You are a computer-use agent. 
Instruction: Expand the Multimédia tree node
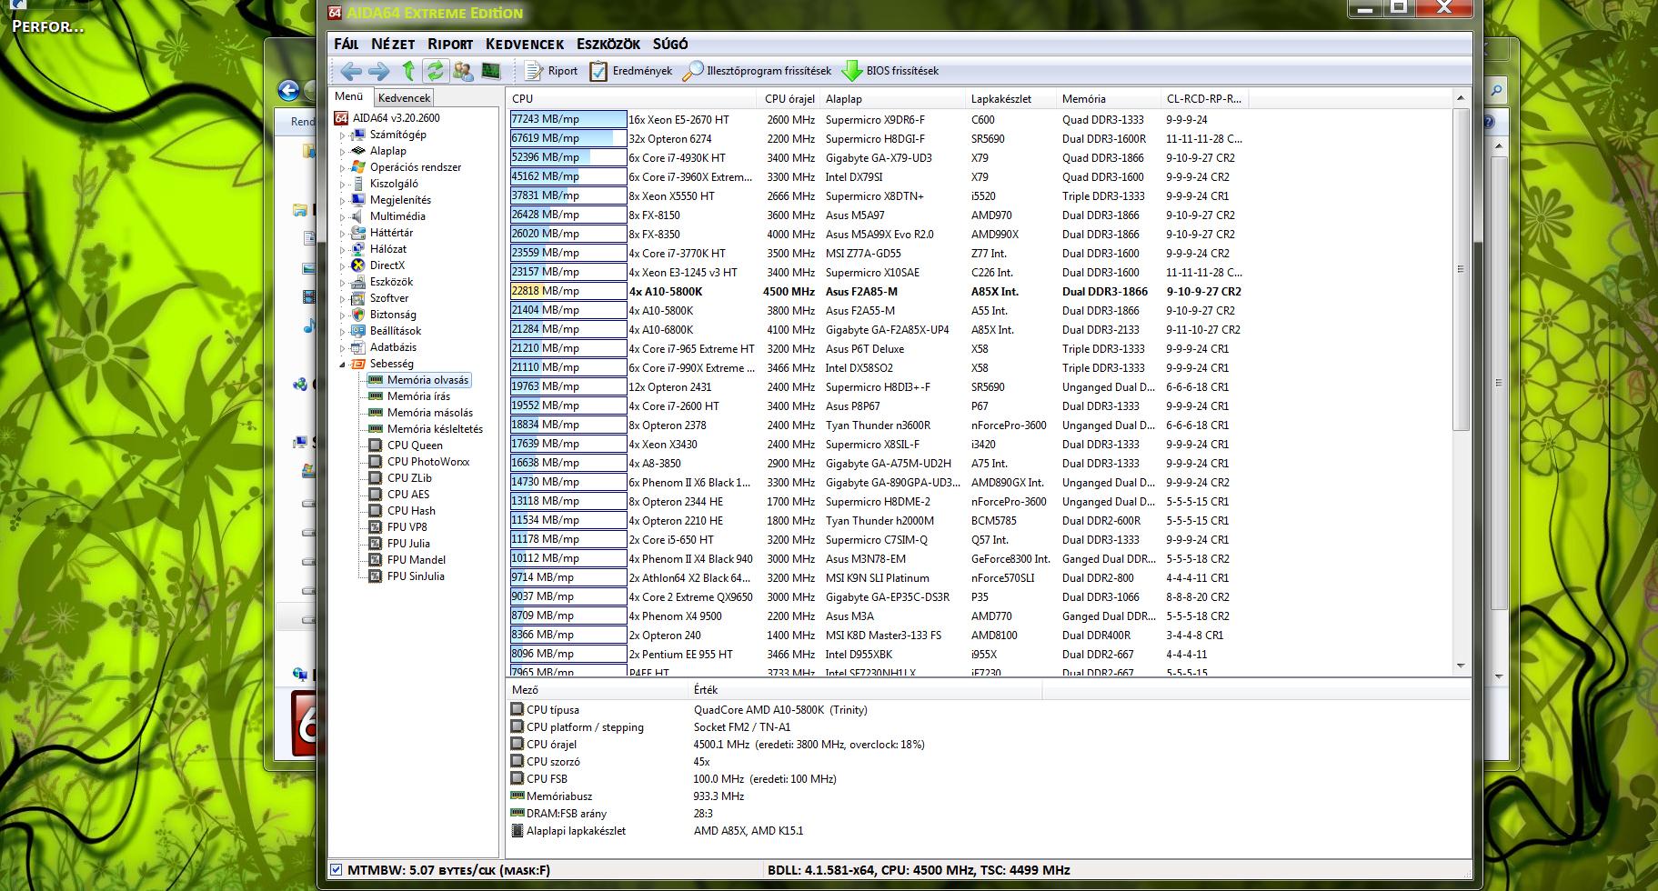point(343,216)
